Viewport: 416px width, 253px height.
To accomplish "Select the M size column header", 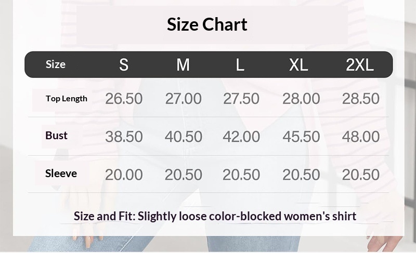I will coord(183,65).
